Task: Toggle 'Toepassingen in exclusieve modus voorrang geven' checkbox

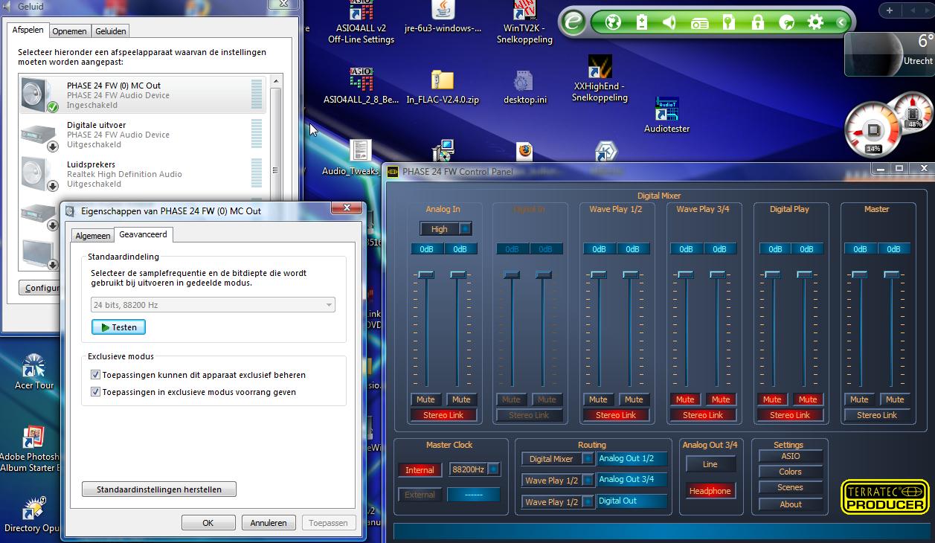Action: coord(95,392)
